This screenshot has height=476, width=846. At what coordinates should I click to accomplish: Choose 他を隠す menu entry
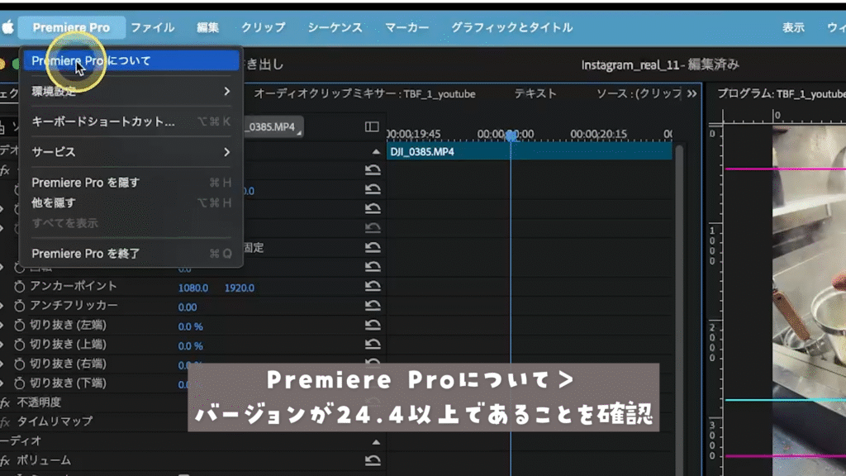131,202
